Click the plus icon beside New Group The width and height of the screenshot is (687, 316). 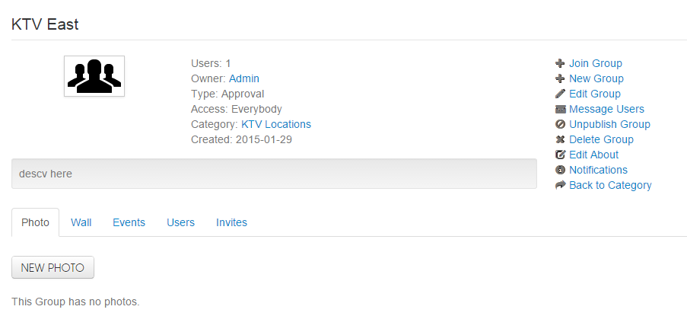[x=560, y=79]
